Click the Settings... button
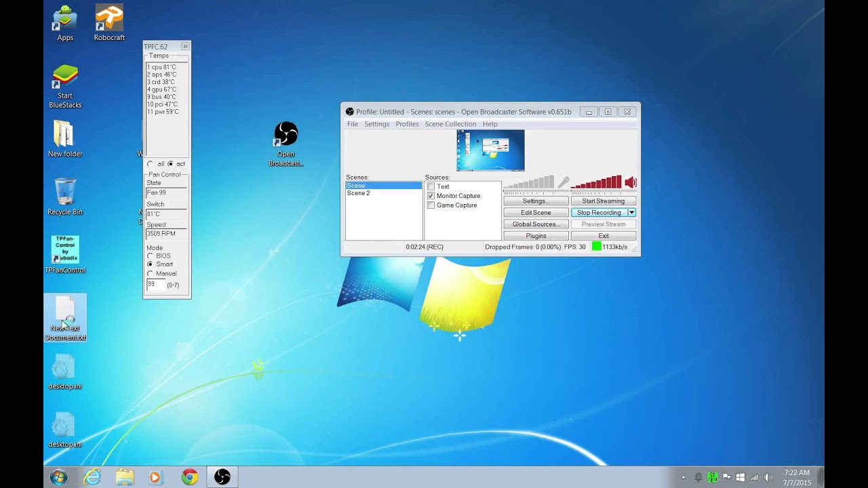 pos(536,201)
